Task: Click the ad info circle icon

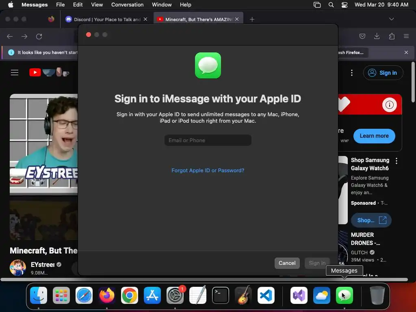Action: [x=390, y=105]
